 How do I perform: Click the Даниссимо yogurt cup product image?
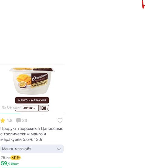click(x=32, y=81)
